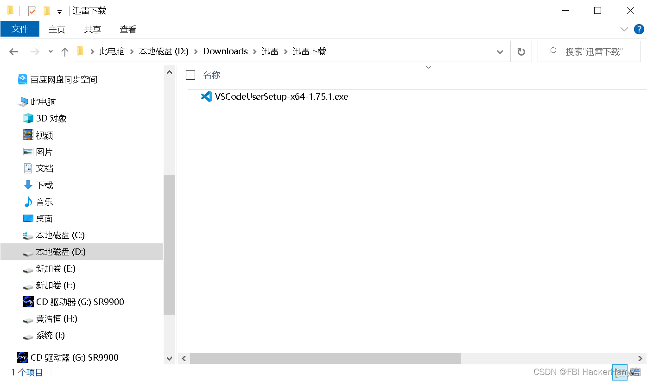The image size is (647, 381).
Task: Open Help via the blue question mark
Action: point(639,29)
